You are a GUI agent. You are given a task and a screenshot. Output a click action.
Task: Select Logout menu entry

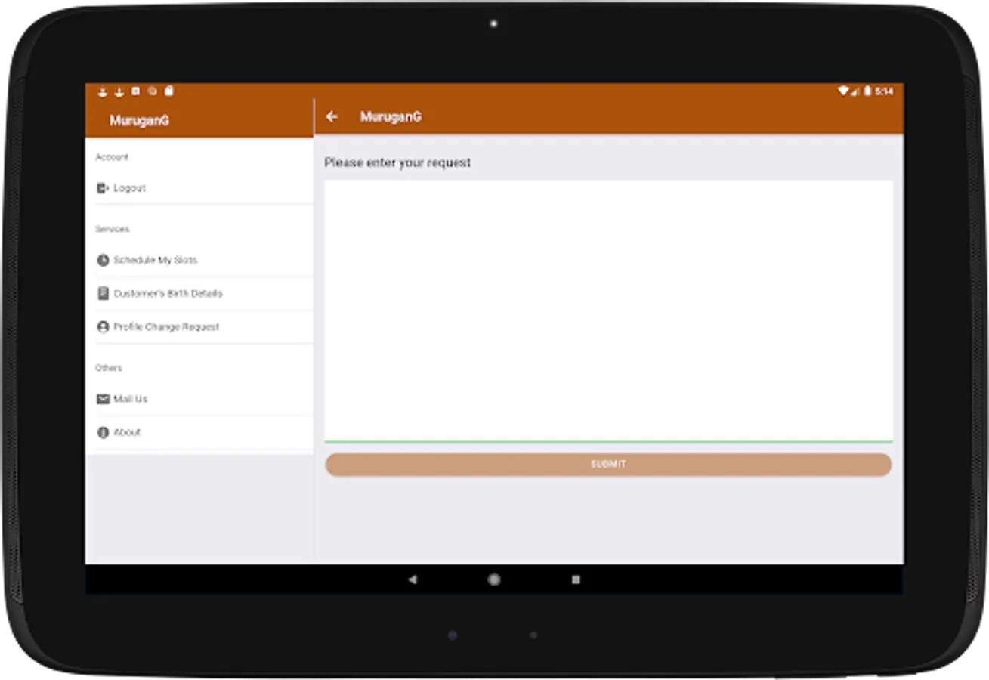(x=199, y=188)
